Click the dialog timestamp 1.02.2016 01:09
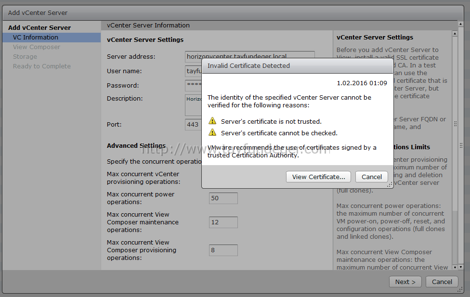Image resolution: width=470 pixels, height=297 pixels. pos(362,83)
